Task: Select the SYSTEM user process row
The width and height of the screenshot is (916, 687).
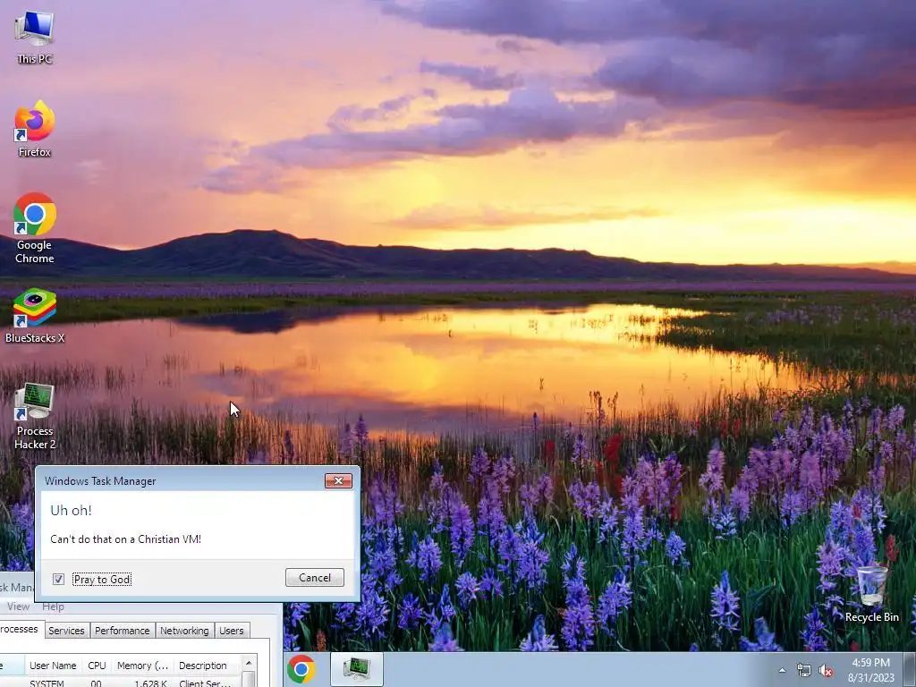Action: (120, 683)
